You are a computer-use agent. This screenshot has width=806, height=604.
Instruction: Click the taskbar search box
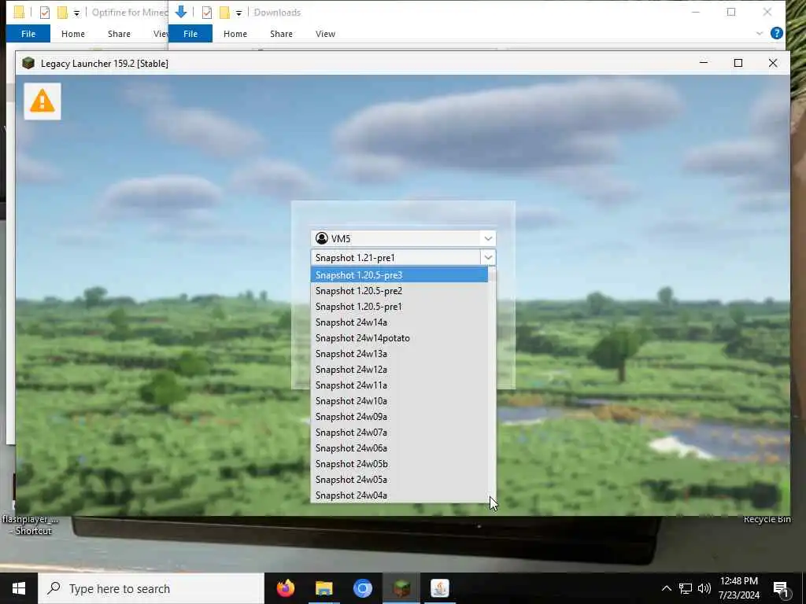tap(151, 588)
